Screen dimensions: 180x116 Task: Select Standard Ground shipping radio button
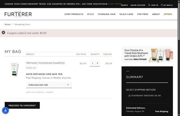129,95
